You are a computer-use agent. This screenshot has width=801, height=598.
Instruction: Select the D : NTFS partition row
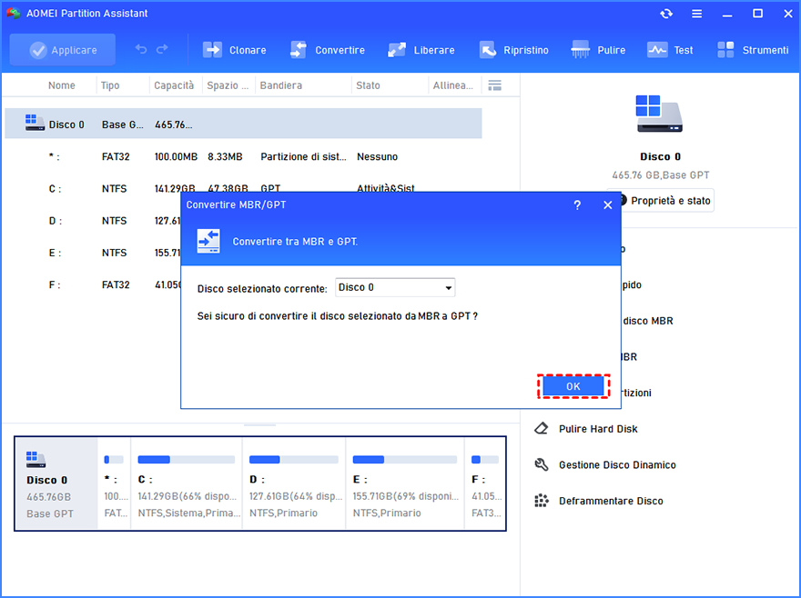pos(93,221)
